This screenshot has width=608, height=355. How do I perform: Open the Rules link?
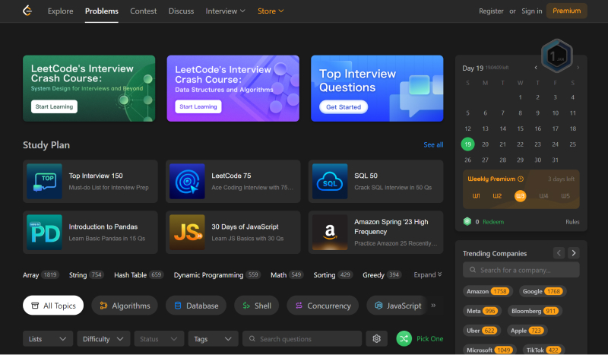coord(572,221)
